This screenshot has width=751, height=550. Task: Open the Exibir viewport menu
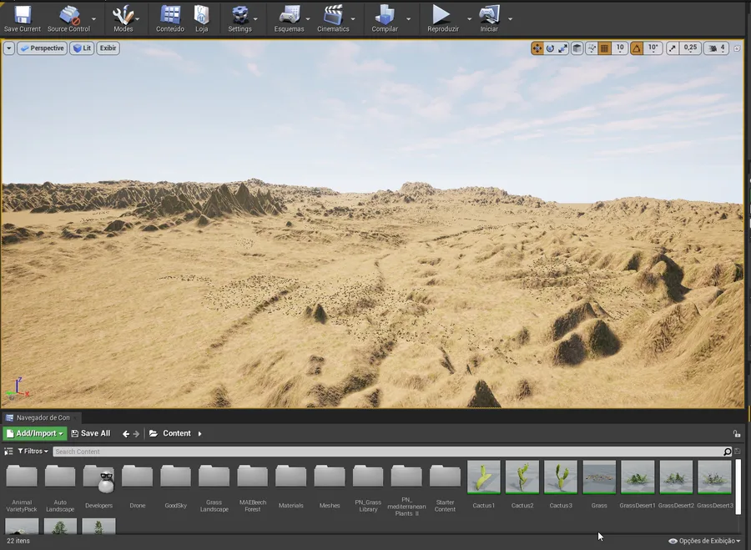108,48
